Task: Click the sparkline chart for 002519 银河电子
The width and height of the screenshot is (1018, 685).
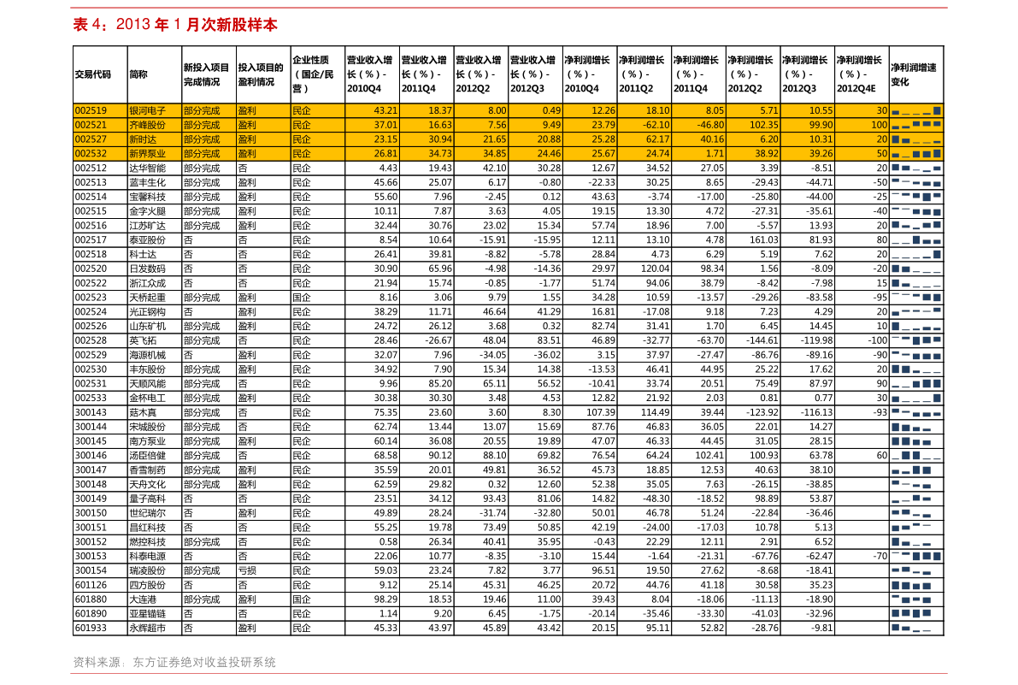Action: point(915,111)
